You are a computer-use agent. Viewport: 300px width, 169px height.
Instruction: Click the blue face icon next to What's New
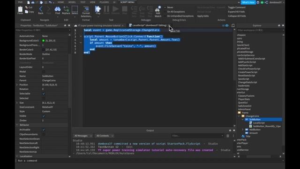coord(258,2)
